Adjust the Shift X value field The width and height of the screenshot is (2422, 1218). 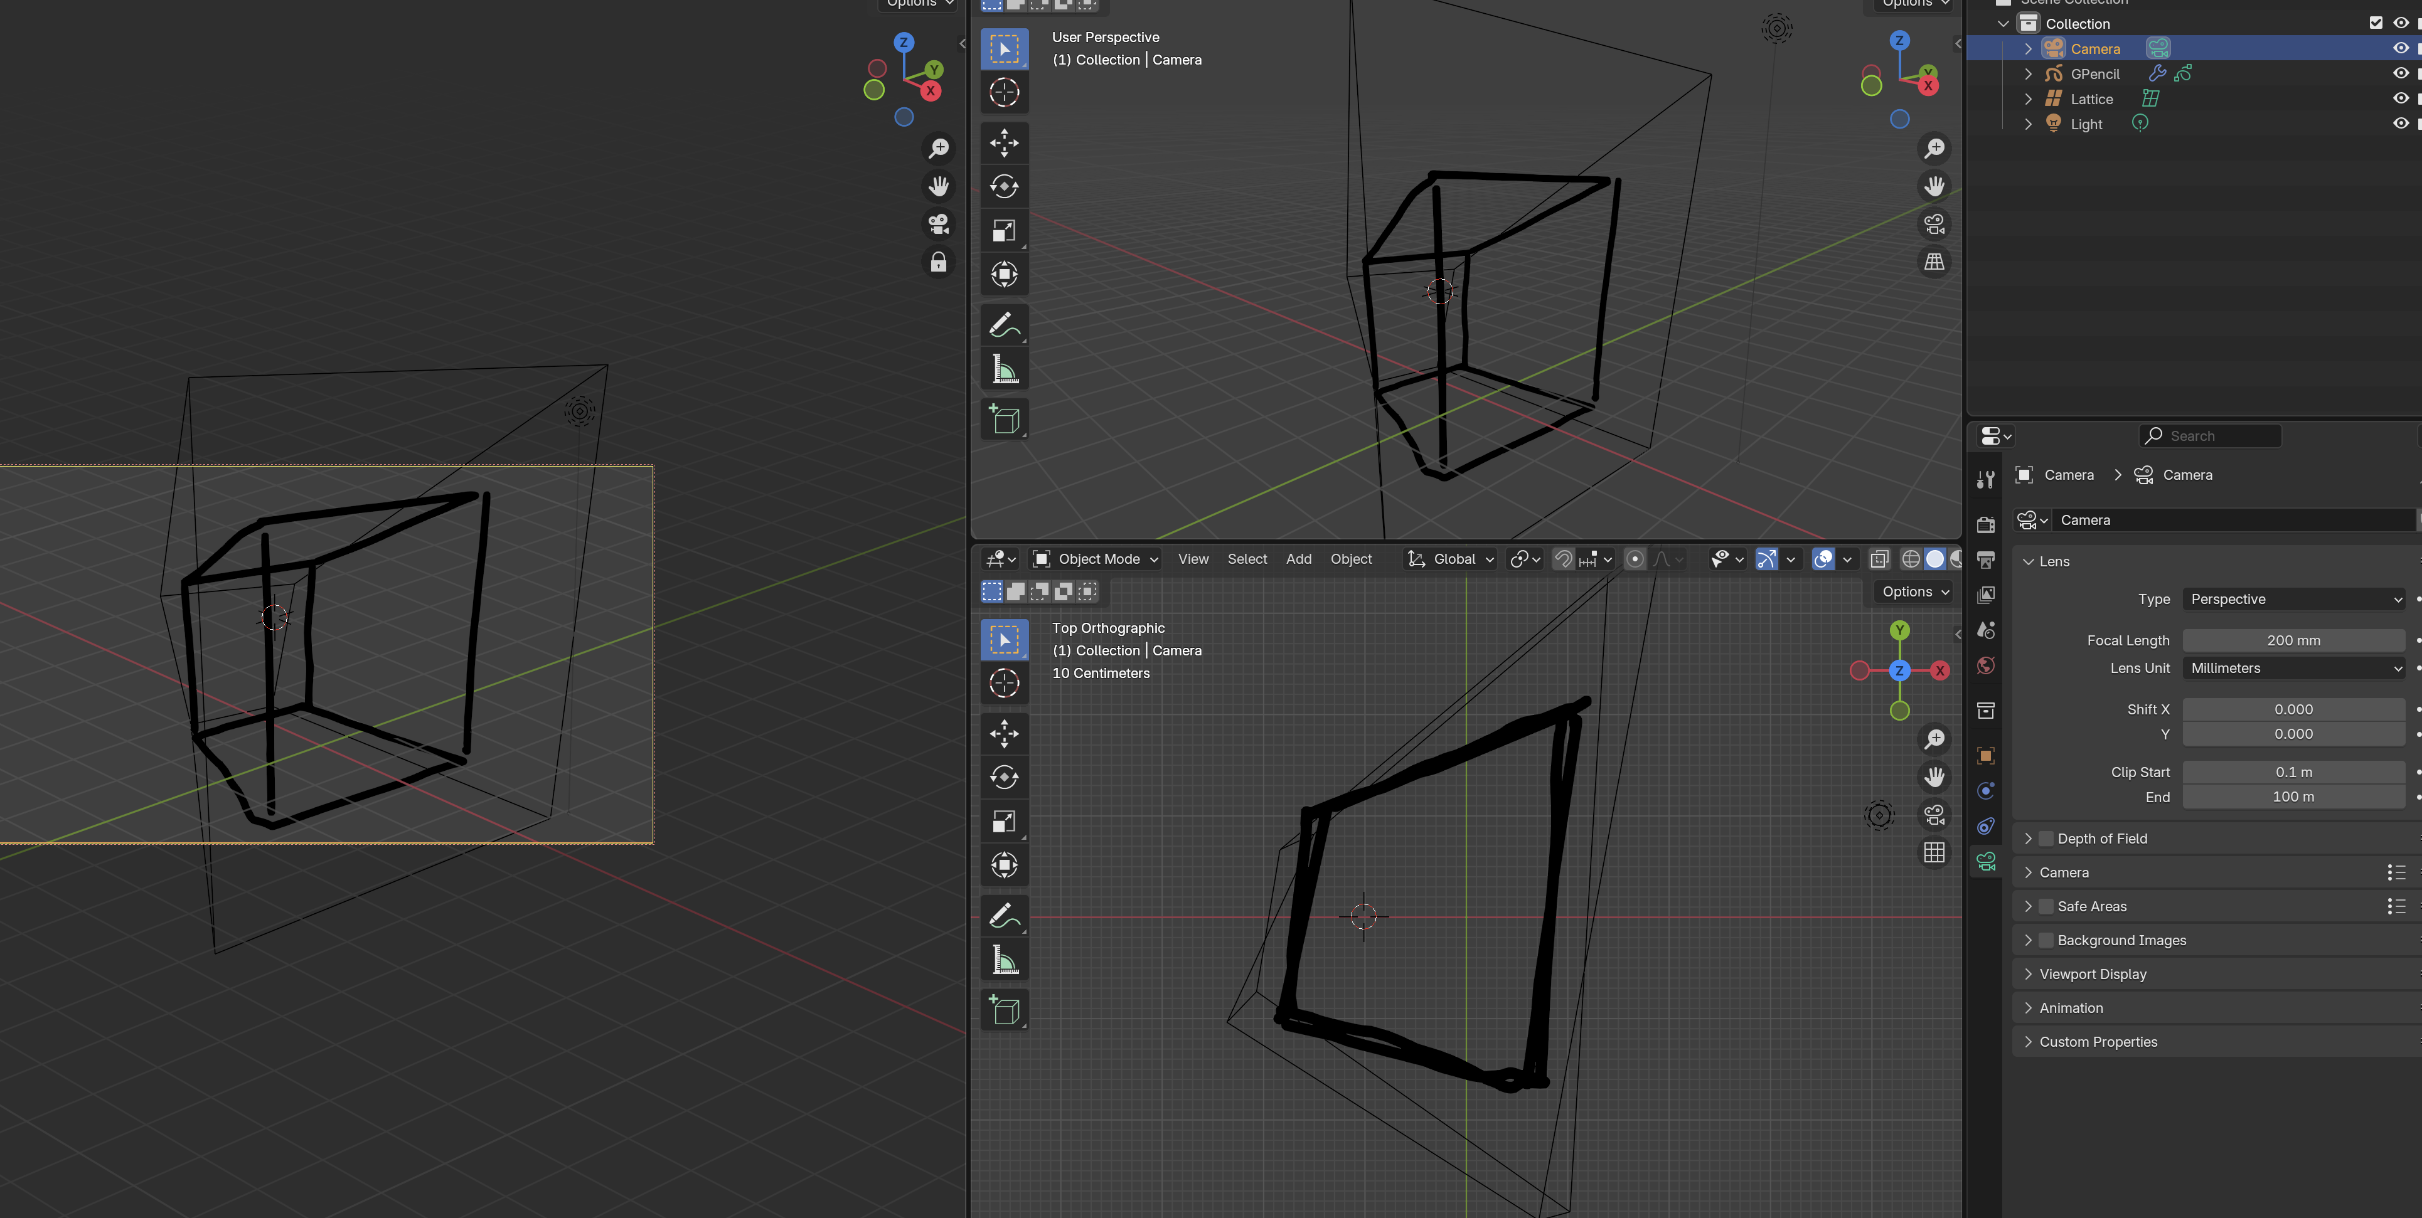point(2293,709)
